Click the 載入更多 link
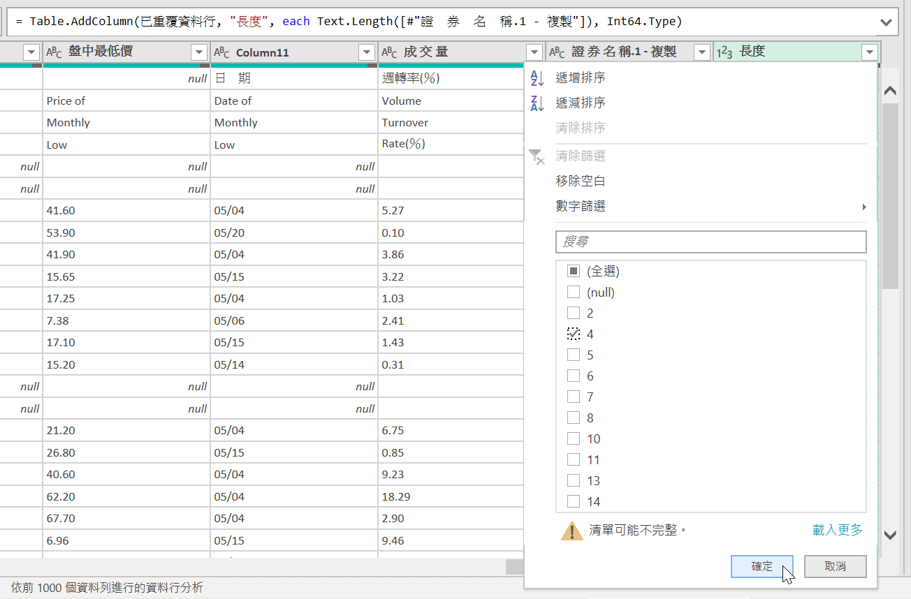 click(838, 530)
